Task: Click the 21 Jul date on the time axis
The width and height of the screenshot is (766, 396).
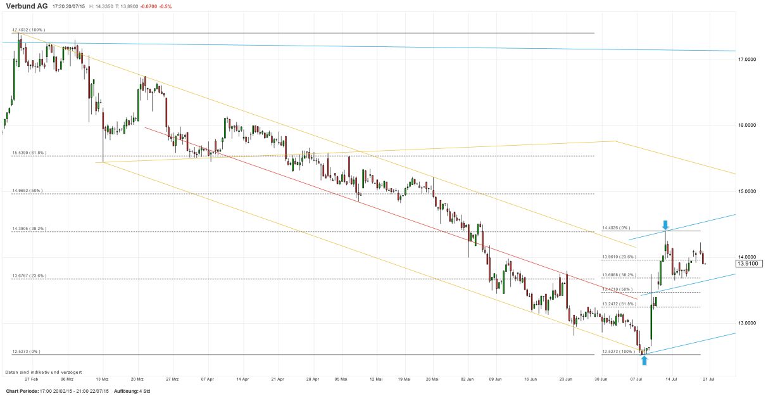Action: click(x=708, y=379)
